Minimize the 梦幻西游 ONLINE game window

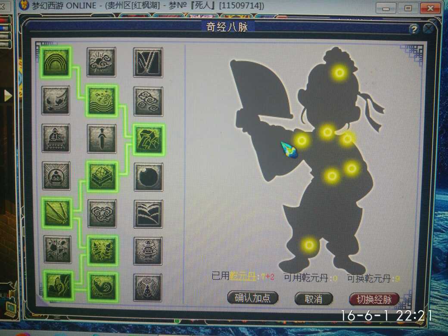click(386, 8)
